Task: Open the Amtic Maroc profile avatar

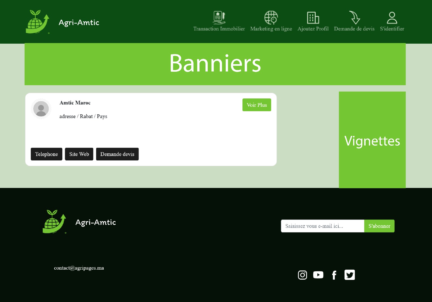Action: [41, 109]
